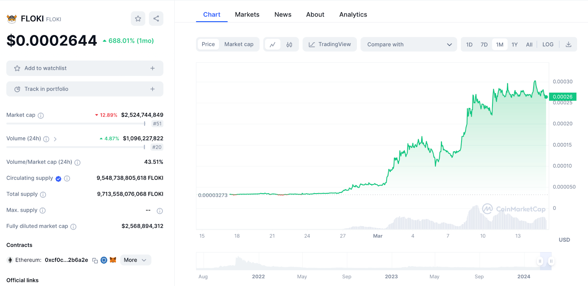Expand the More contracts dropdown
588x286 pixels.
point(135,260)
